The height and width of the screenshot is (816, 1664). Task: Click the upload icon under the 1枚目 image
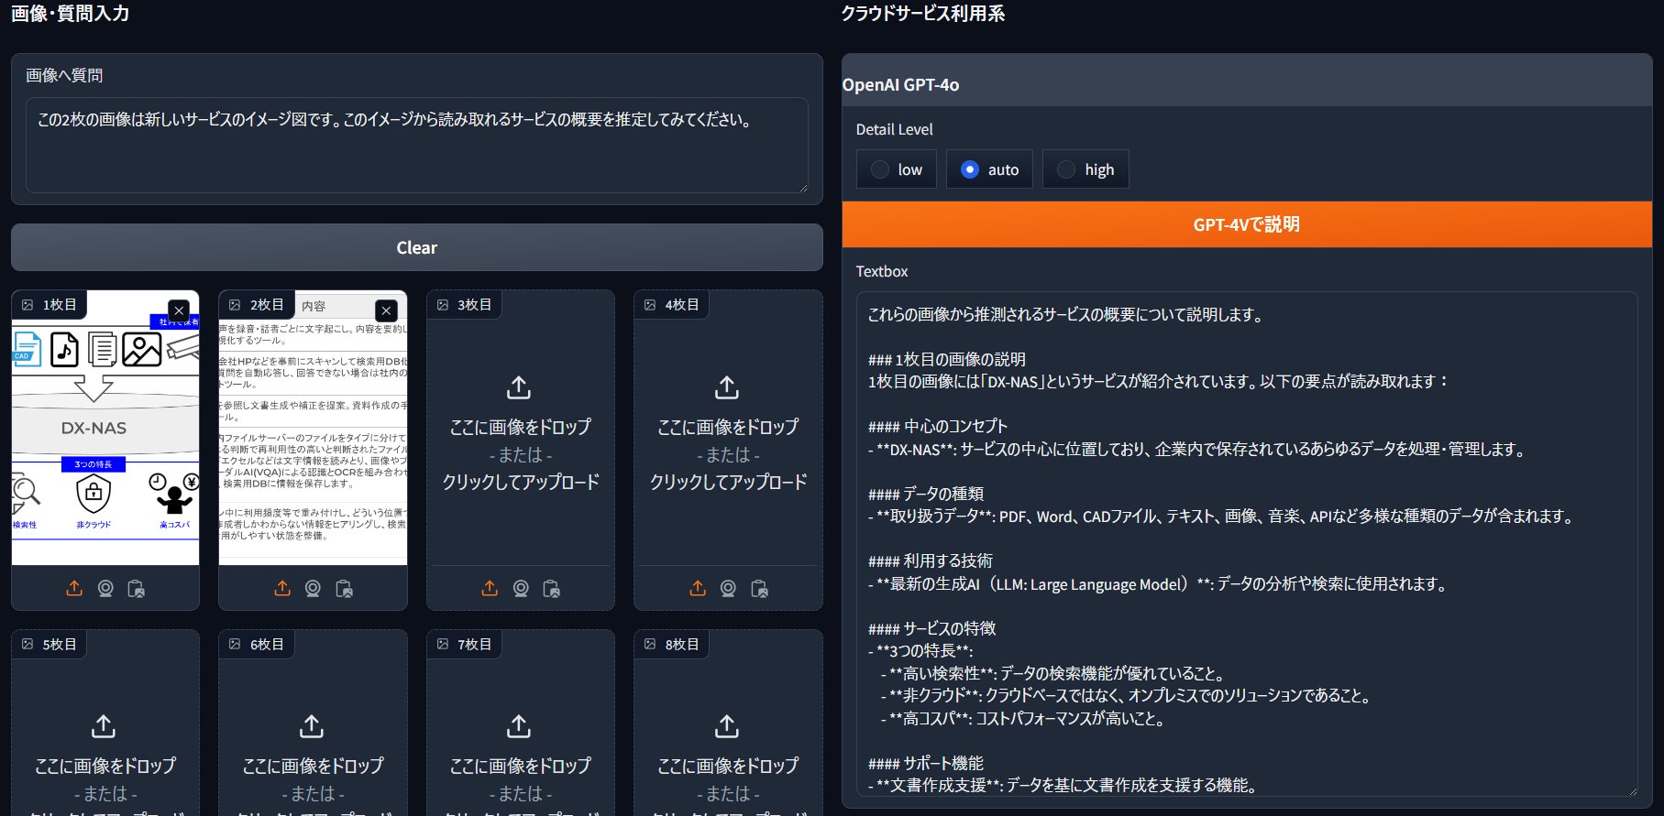[x=74, y=588]
